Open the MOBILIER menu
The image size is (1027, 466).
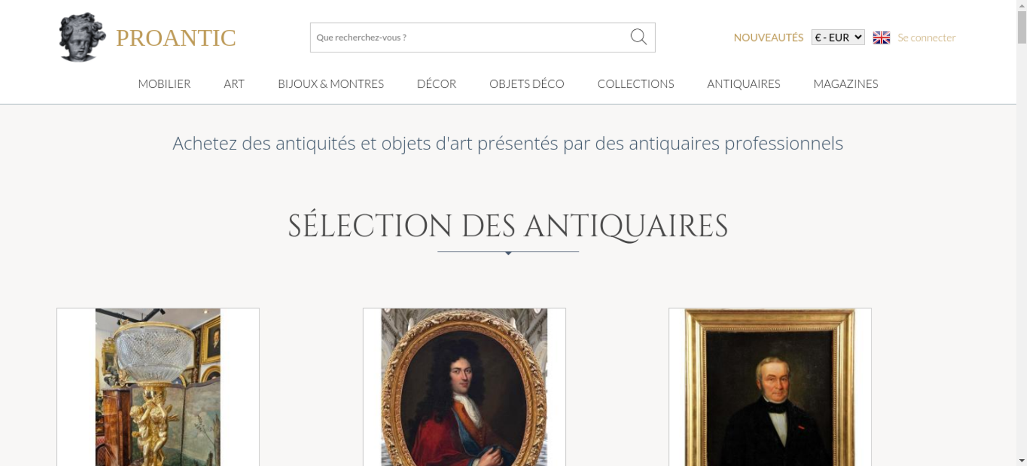coord(164,84)
